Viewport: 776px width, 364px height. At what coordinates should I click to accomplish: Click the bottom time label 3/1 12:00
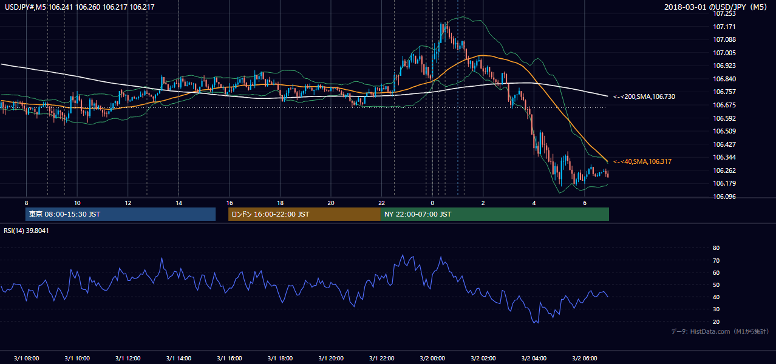tap(128, 357)
